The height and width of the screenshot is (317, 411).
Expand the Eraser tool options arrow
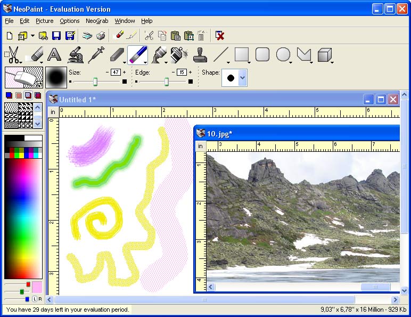[42, 62]
